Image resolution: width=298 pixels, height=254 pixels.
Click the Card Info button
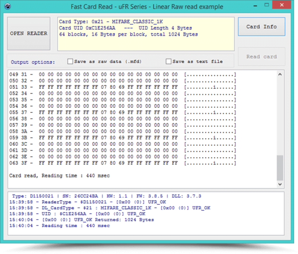point(262,27)
